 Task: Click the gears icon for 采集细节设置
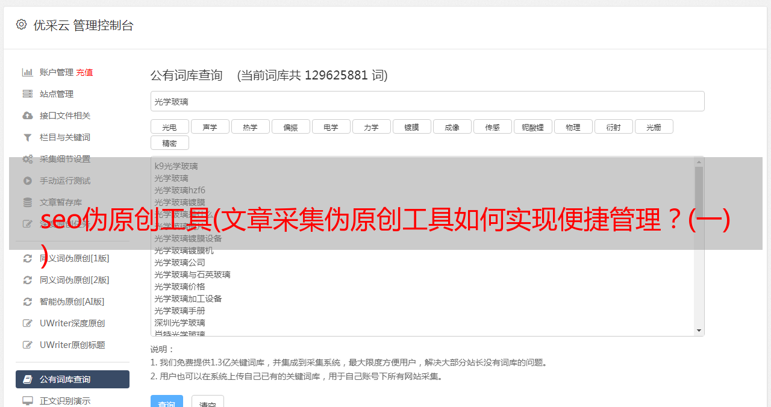pyautogui.click(x=28, y=159)
